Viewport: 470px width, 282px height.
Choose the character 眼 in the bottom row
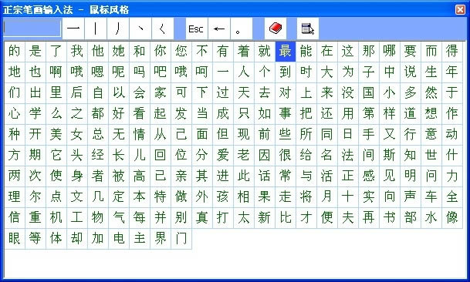(x=15, y=239)
